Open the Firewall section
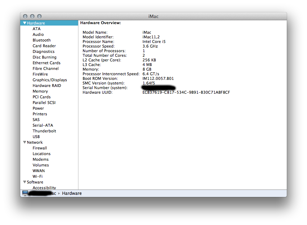The width and height of the screenshot is (307, 225). [40, 148]
